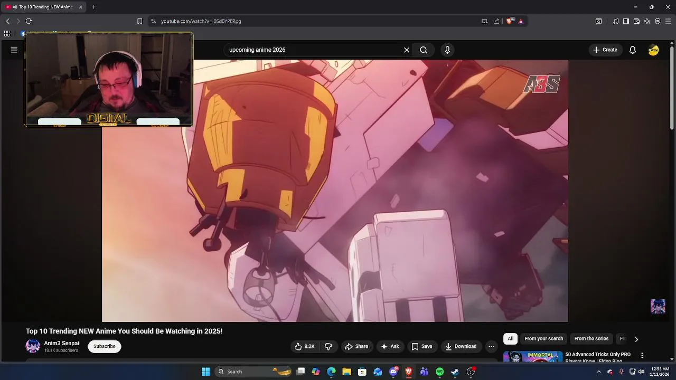Viewport: 676px width, 380px height.
Task: Open Steam from the taskbar
Action: click(x=455, y=372)
